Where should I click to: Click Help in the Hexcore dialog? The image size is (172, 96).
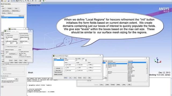(26, 60)
